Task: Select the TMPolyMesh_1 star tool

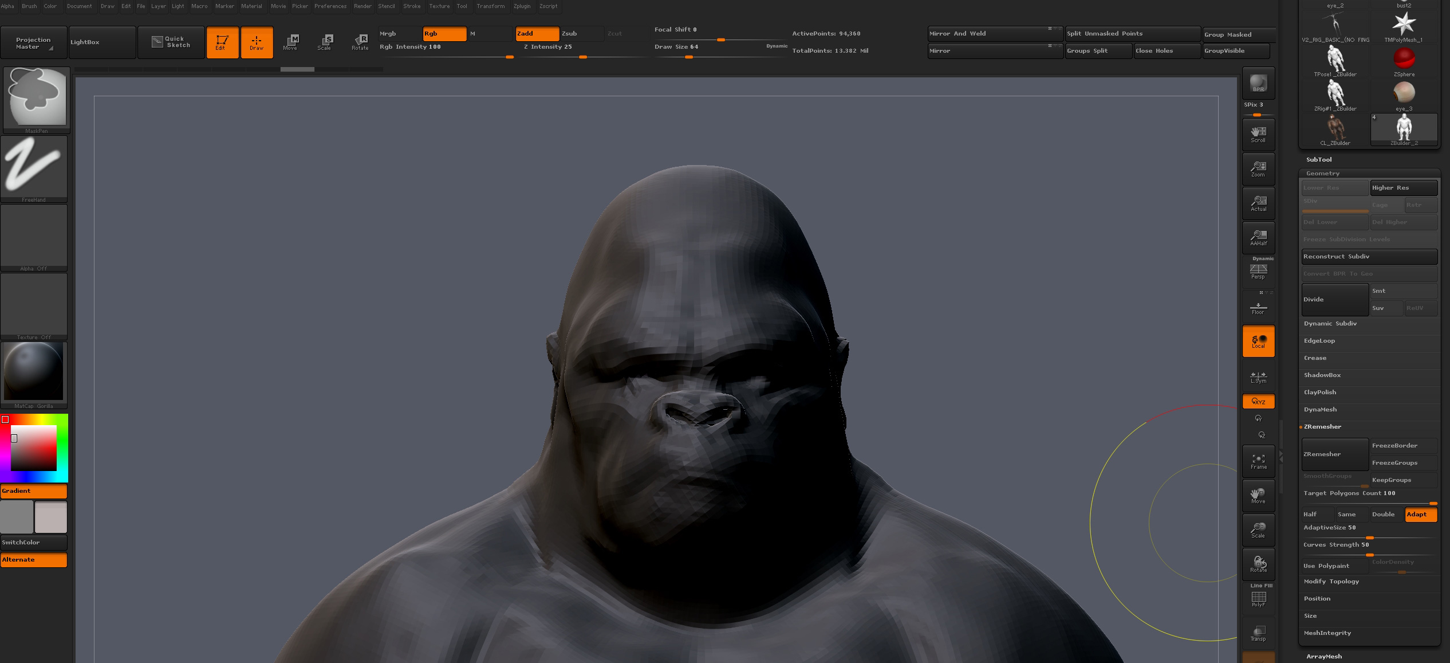Action: pos(1404,28)
